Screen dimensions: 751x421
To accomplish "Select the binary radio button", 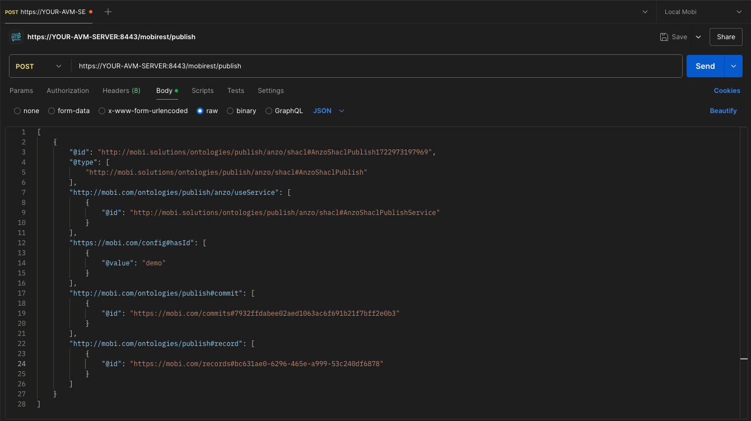I will (x=230, y=111).
